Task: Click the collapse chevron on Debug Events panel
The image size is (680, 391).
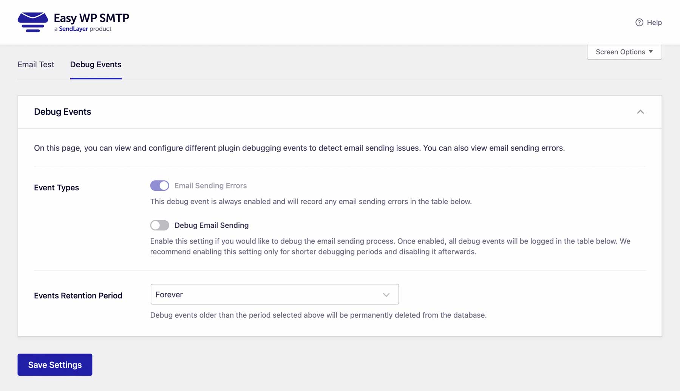Action: point(640,112)
